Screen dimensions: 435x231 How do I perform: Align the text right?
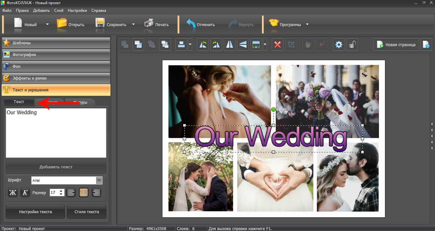(96, 192)
